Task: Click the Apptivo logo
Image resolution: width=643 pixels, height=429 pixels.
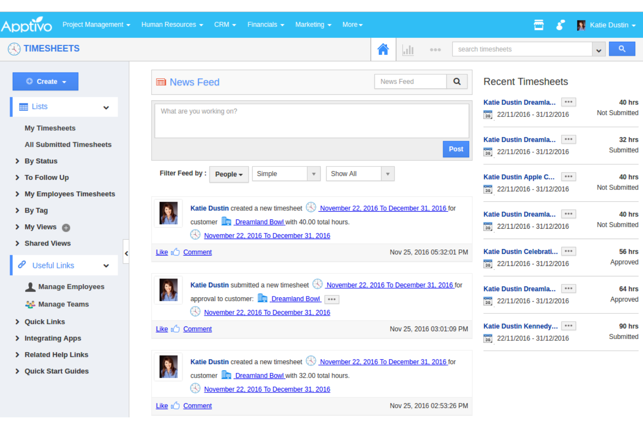Action: (27, 24)
